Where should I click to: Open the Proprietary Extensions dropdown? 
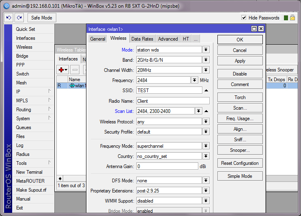(206, 191)
